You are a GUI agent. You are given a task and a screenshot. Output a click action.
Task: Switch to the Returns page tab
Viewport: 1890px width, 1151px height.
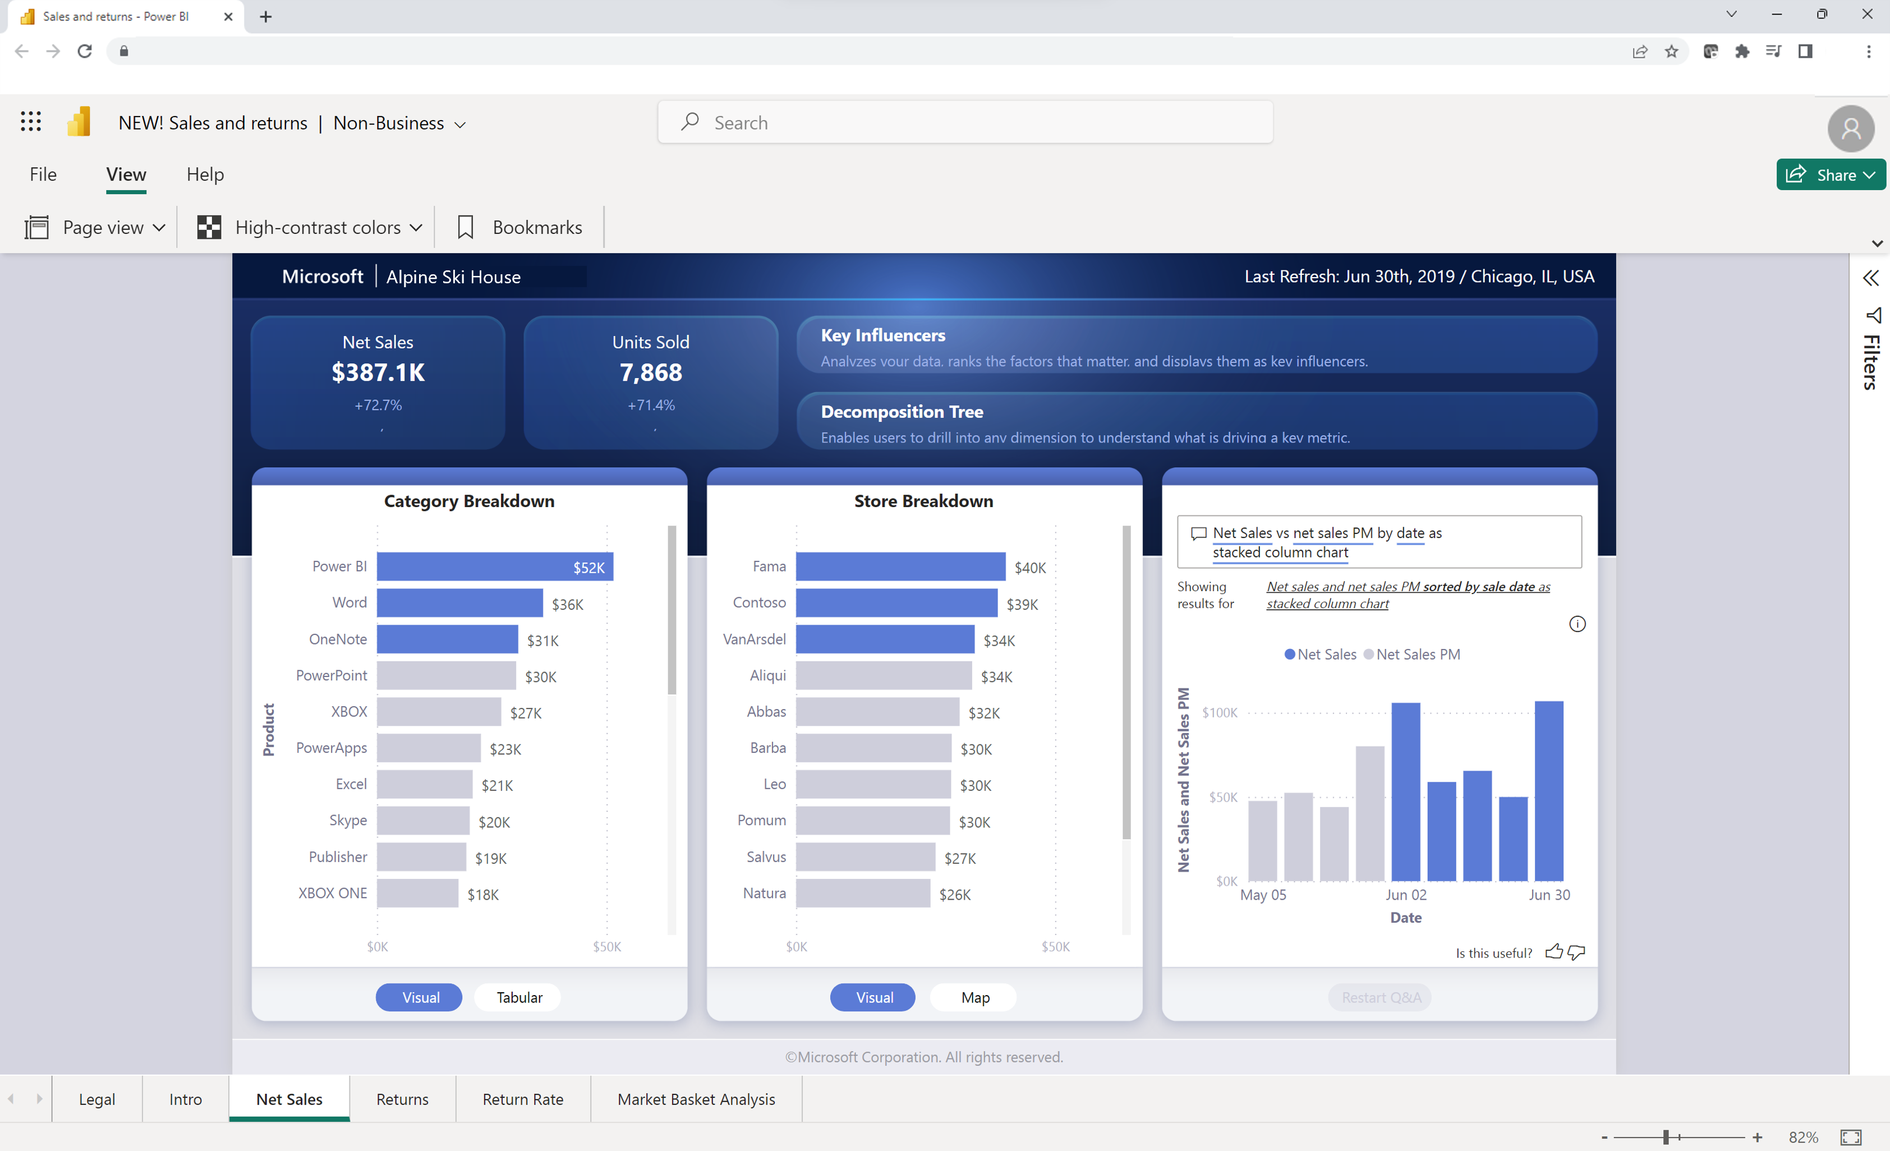[x=402, y=1098]
